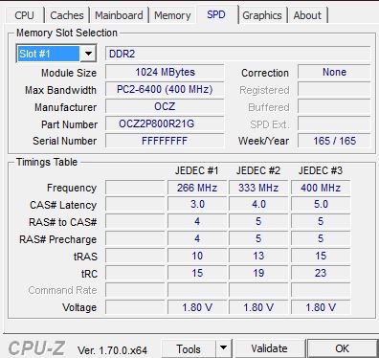The image size is (379, 358).
Task: Click the JEDEC #2 frequency 333 MHz
Action: 258,188
